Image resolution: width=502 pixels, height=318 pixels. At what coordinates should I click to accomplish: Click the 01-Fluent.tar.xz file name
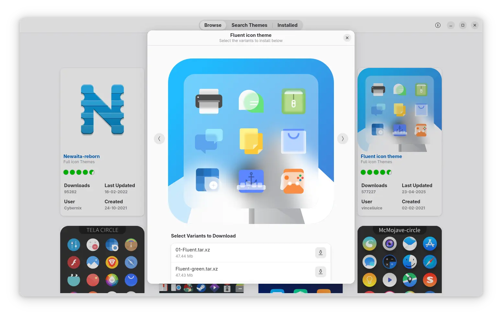coord(193,250)
